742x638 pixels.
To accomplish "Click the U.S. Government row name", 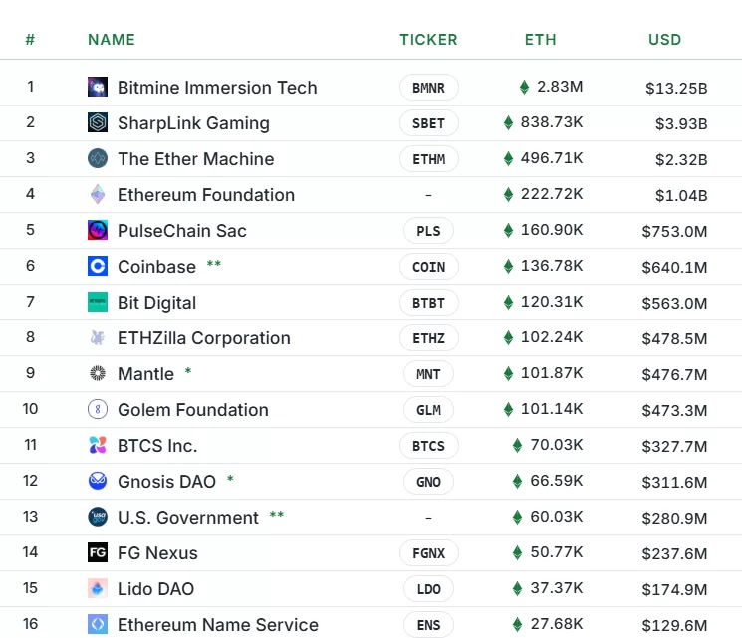I will [187, 518].
